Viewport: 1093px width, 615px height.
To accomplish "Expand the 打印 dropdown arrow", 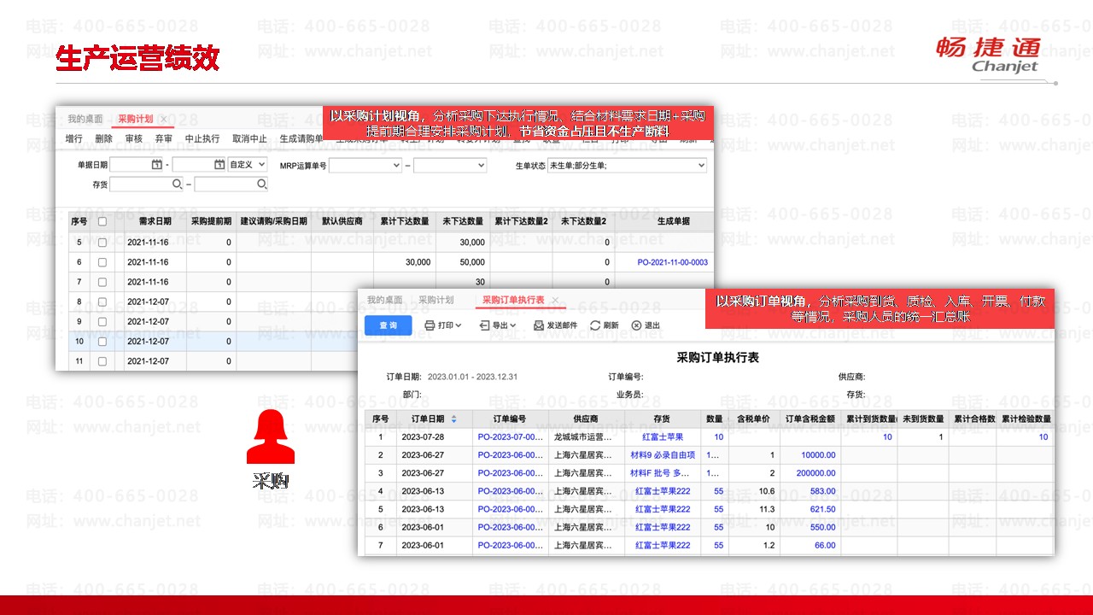I will (x=459, y=325).
